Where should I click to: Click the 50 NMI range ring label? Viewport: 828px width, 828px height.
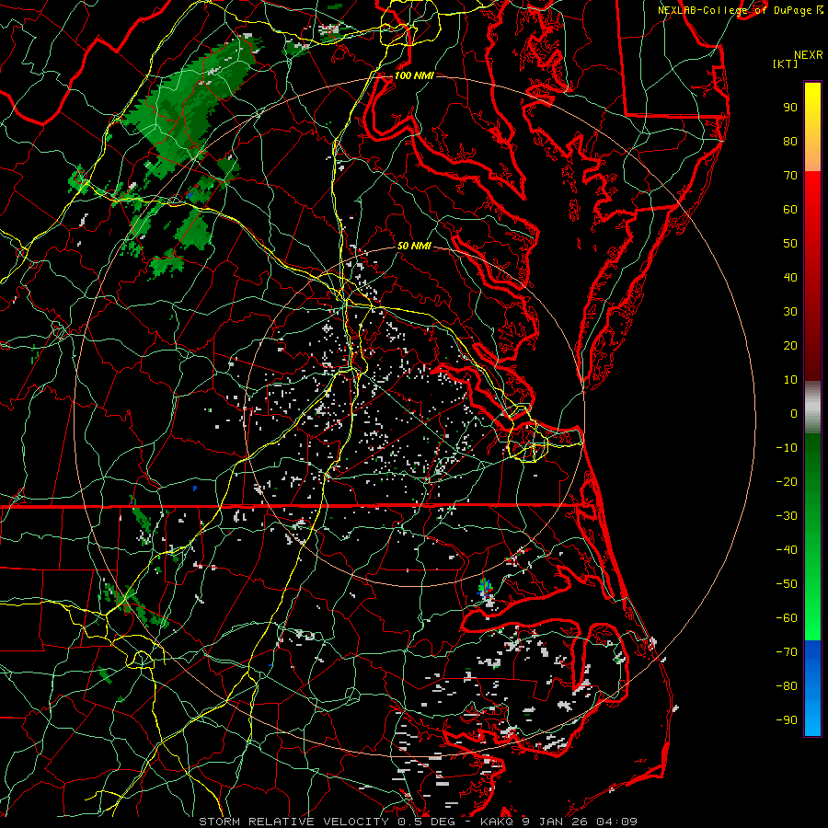coord(414,246)
